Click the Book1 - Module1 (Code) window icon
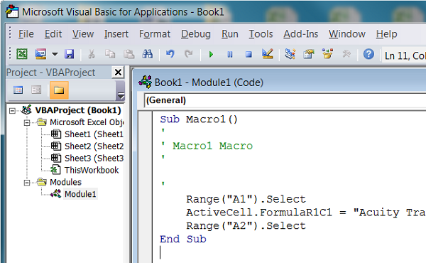This screenshot has width=426, height=263. coord(145,82)
